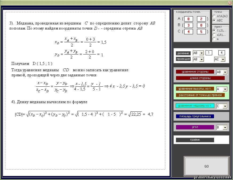233x180 pixels.
Task: Click the division ratio field containing 4
Action: click(221, 53)
